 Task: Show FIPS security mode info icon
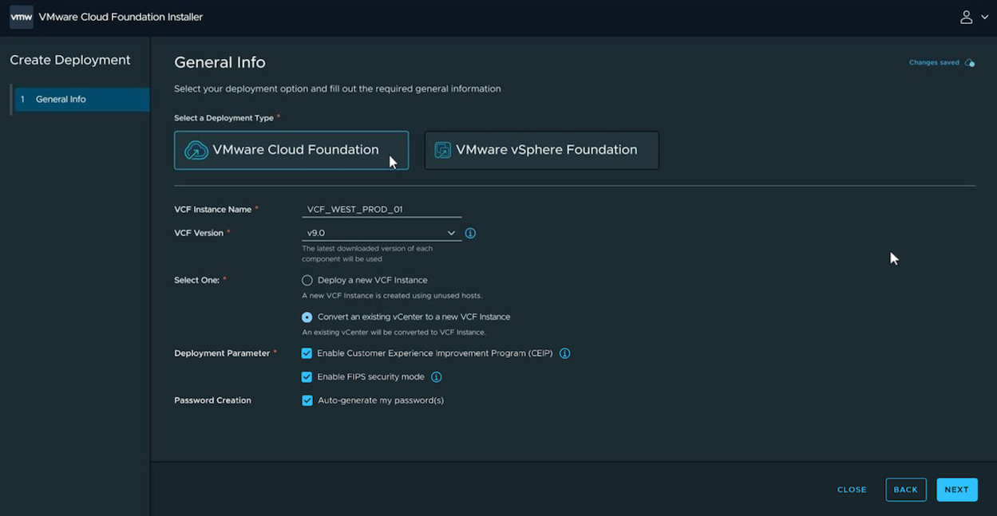437,377
